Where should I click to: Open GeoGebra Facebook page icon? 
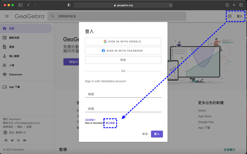tap(6, 140)
